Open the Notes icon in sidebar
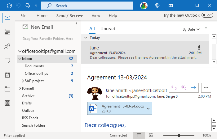 7,61
